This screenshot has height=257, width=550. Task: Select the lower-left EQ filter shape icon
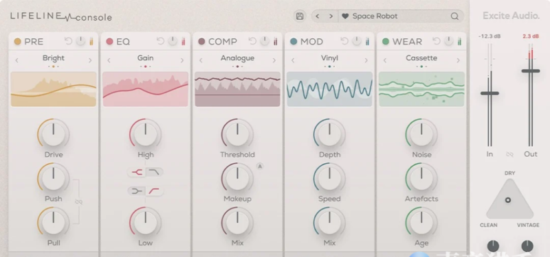point(136,191)
